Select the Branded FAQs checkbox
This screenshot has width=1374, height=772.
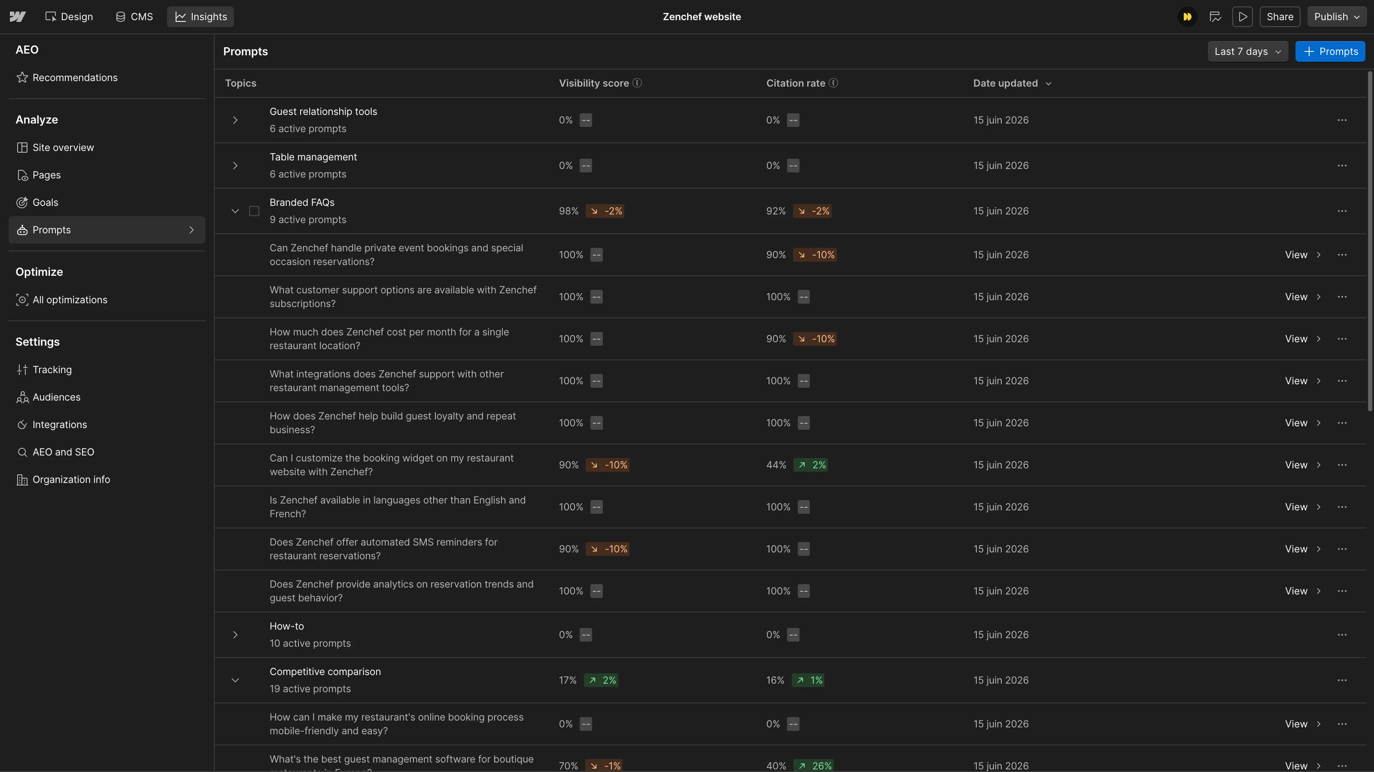click(255, 211)
